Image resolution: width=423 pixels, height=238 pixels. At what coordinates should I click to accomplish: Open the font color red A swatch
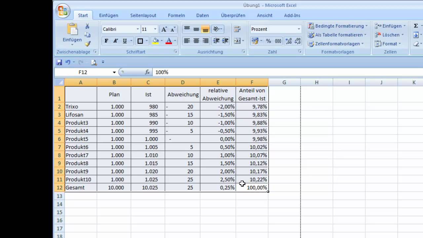(x=169, y=41)
